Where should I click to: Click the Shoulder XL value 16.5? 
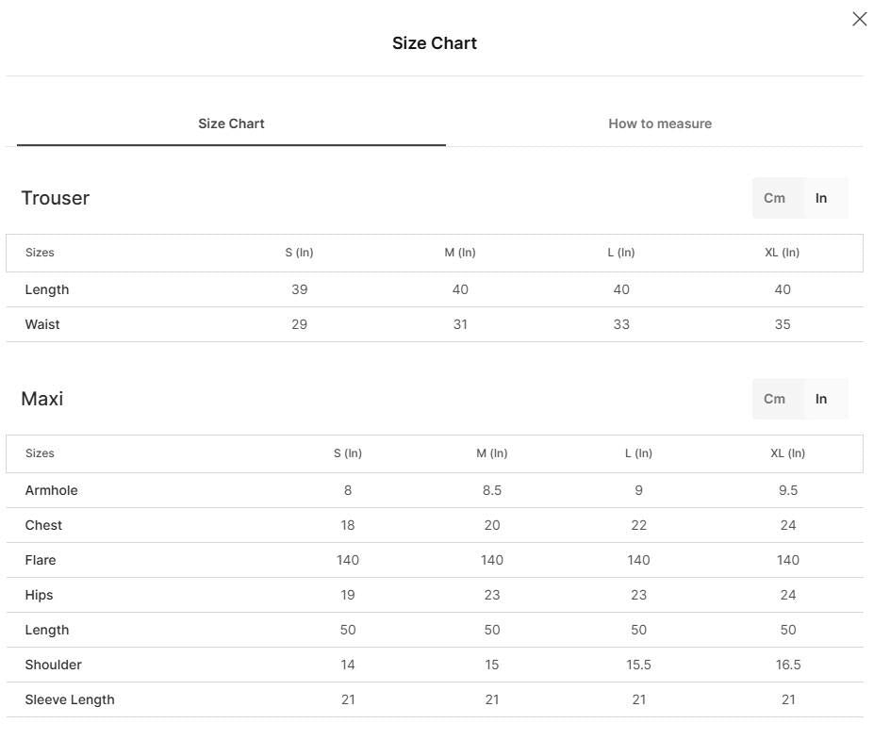pyautogui.click(x=788, y=665)
